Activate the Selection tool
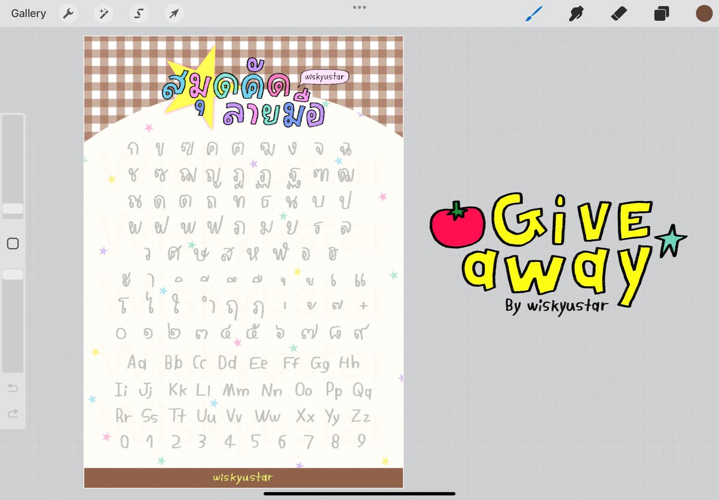 pyautogui.click(x=139, y=13)
